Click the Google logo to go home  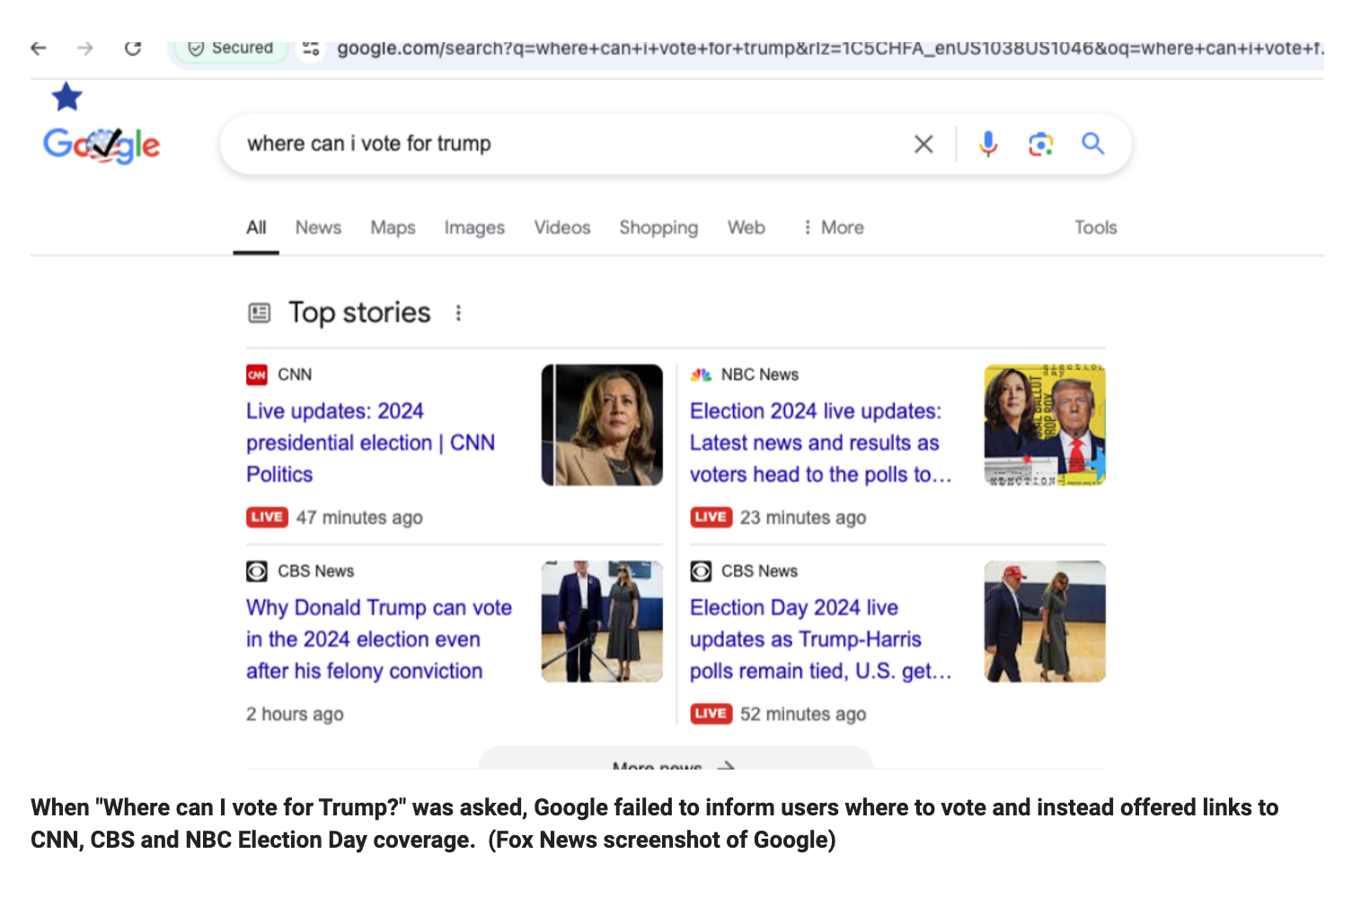(x=102, y=144)
